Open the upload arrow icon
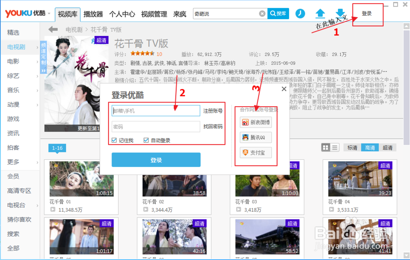The width and height of the screenshot is (410, 260). (320, 13)
